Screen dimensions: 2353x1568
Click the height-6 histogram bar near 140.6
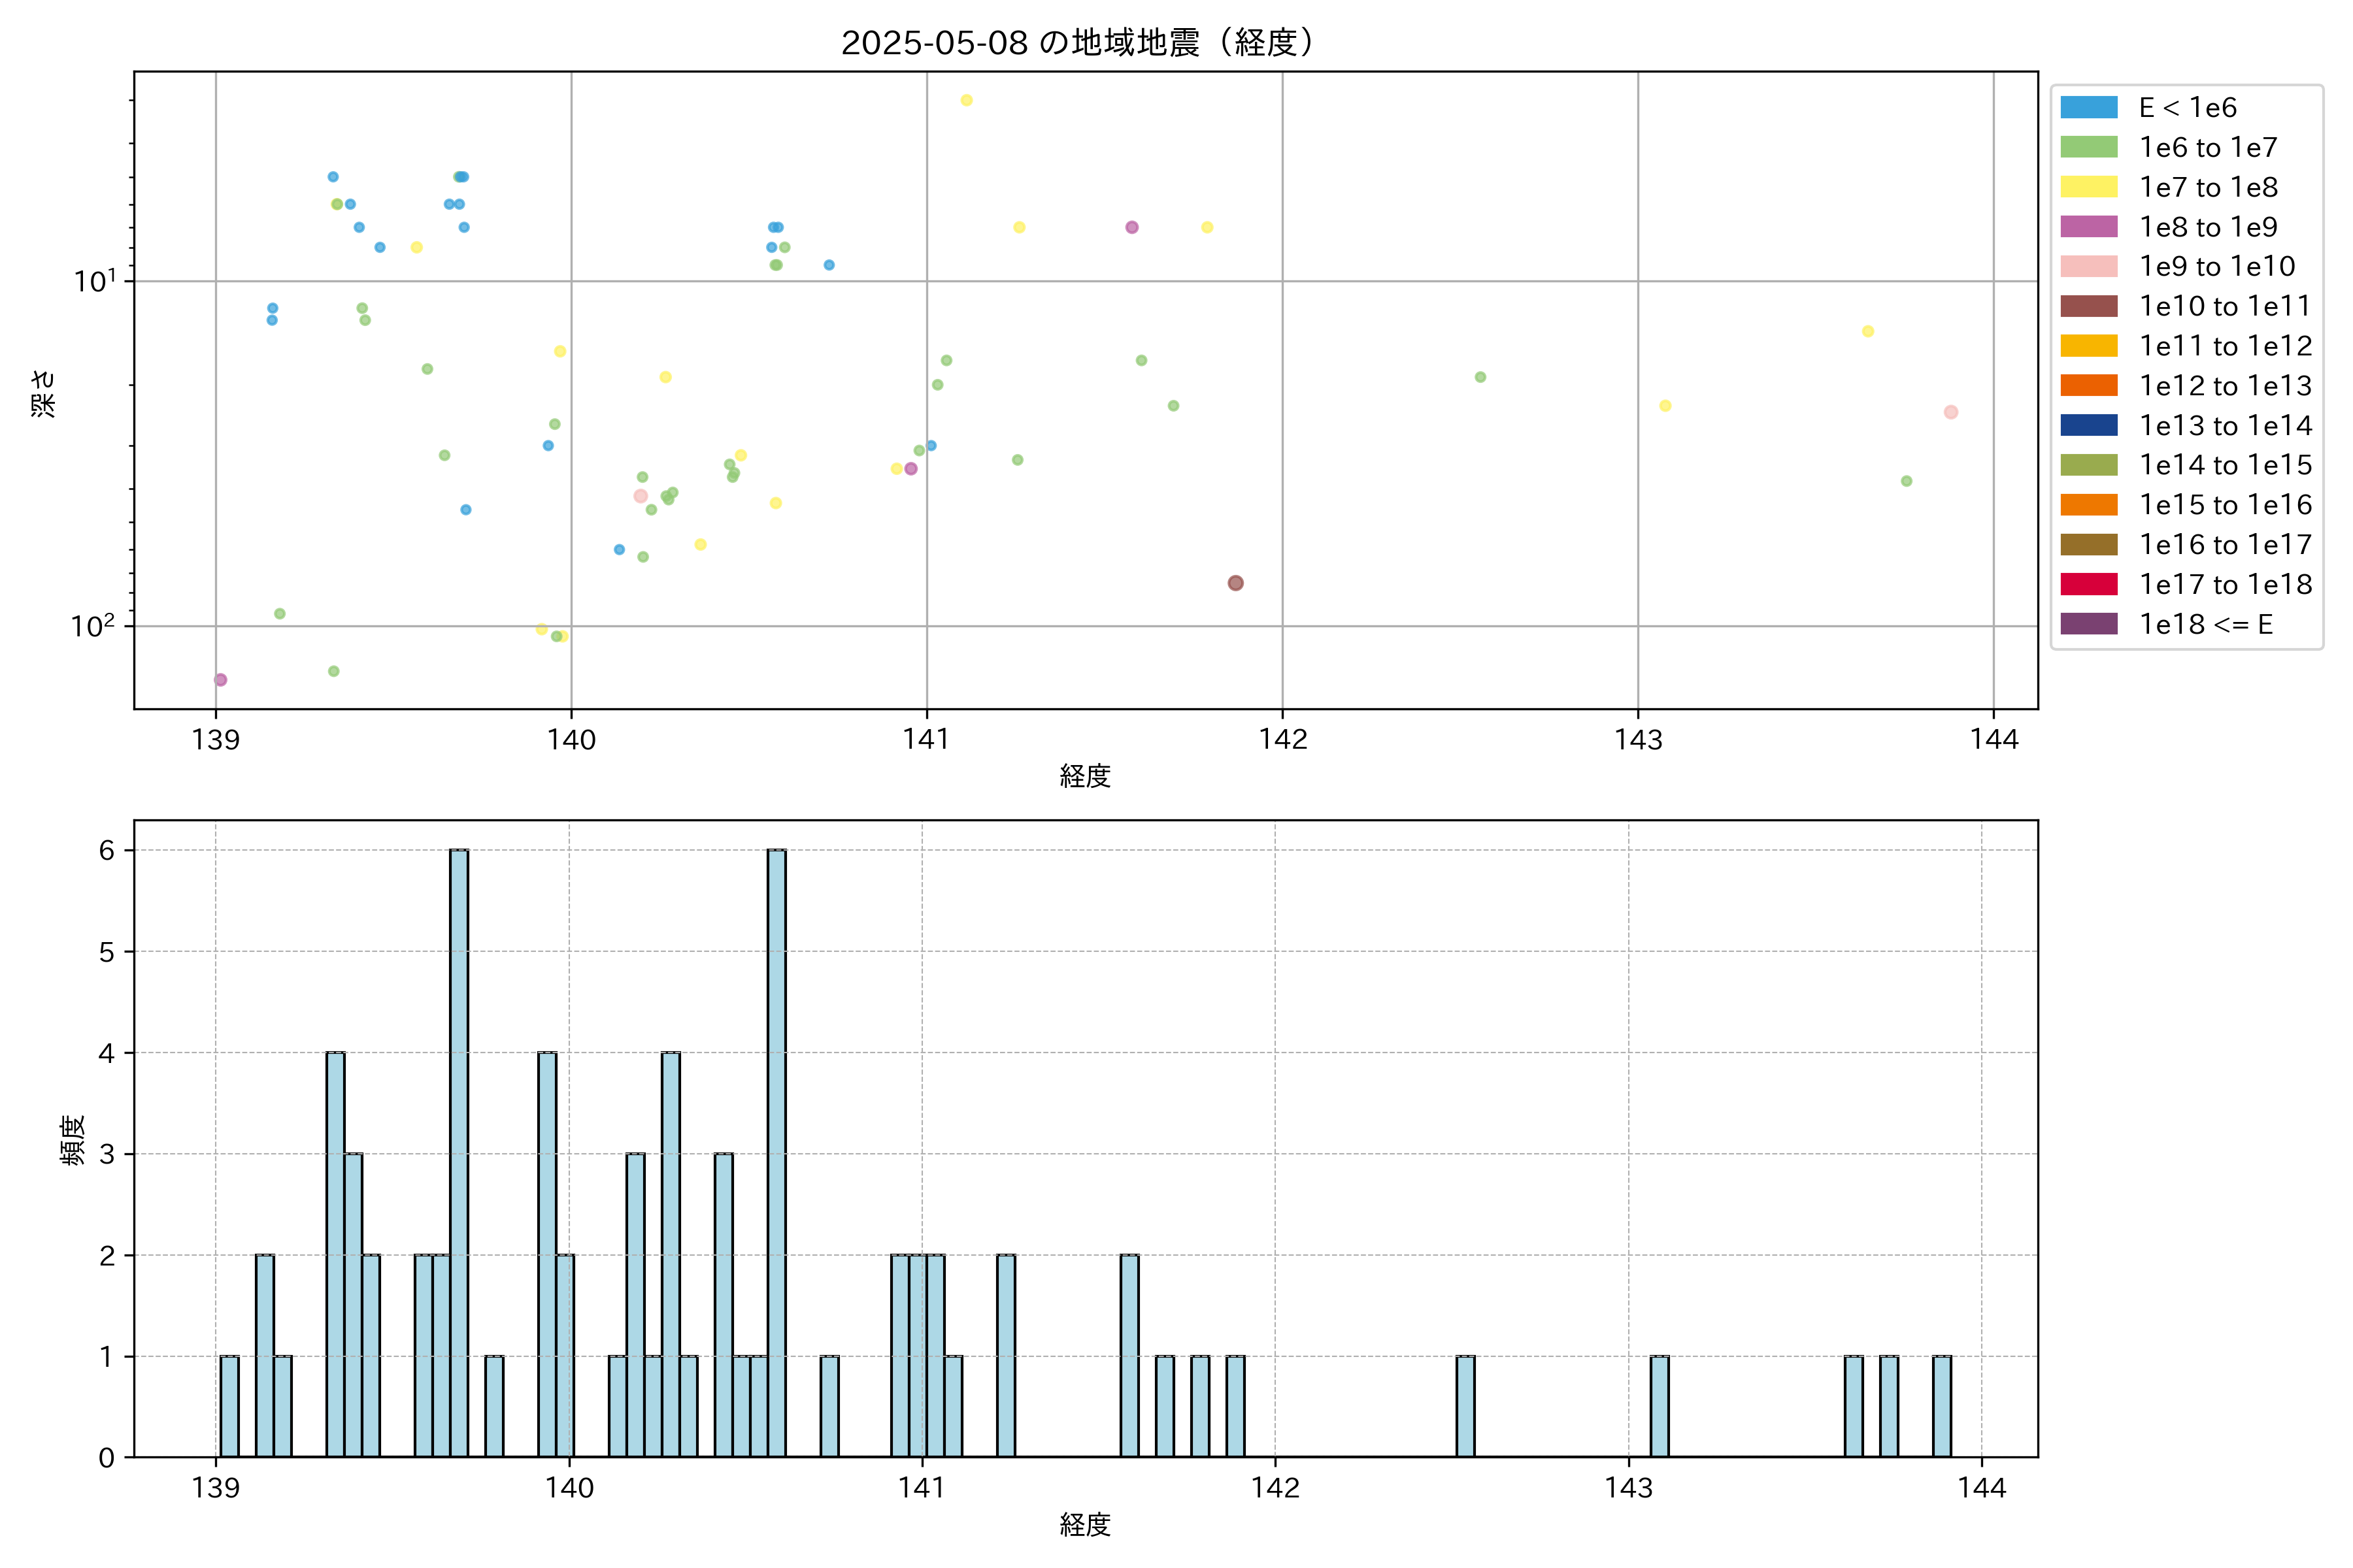776,1150
